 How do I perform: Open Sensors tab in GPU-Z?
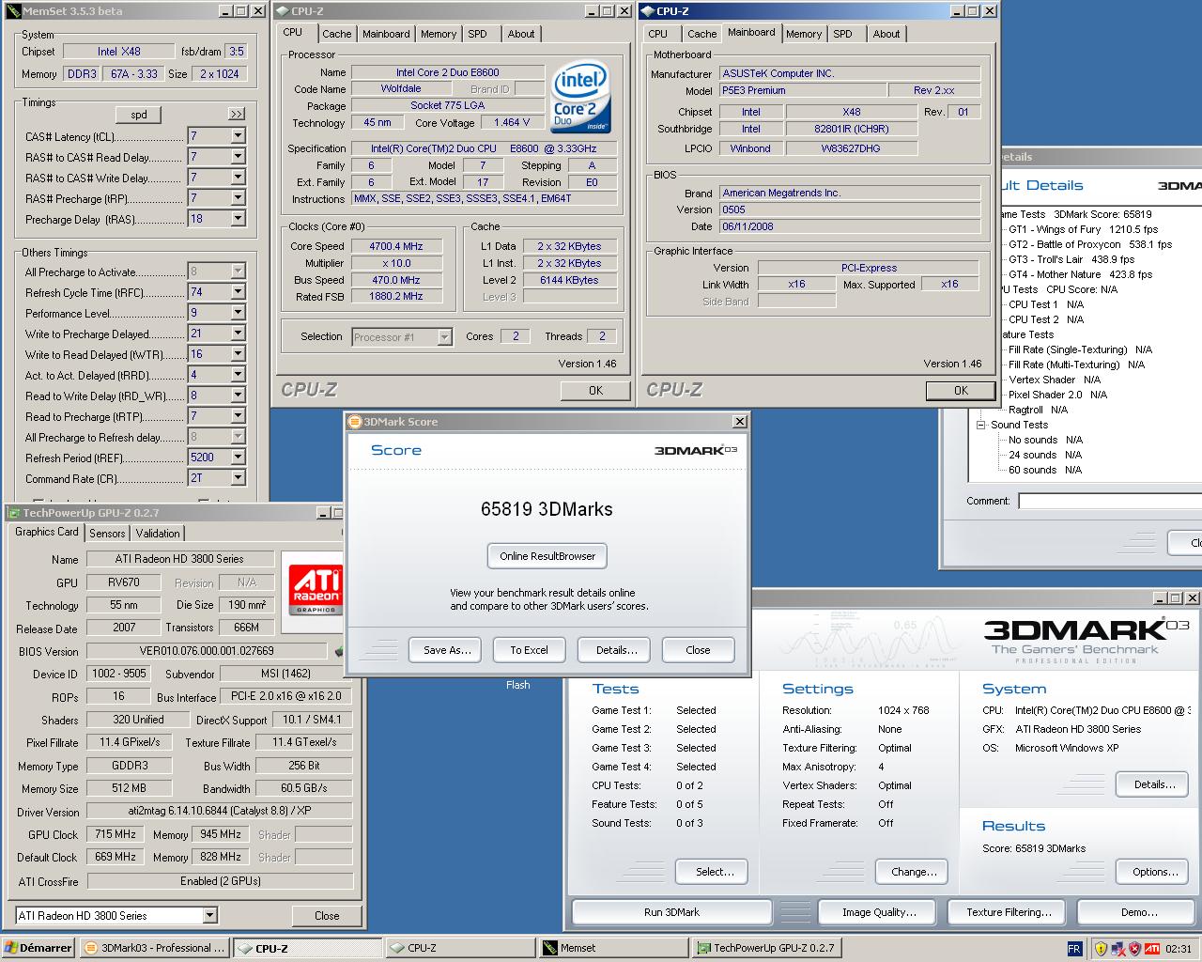[x=107, y=533]
